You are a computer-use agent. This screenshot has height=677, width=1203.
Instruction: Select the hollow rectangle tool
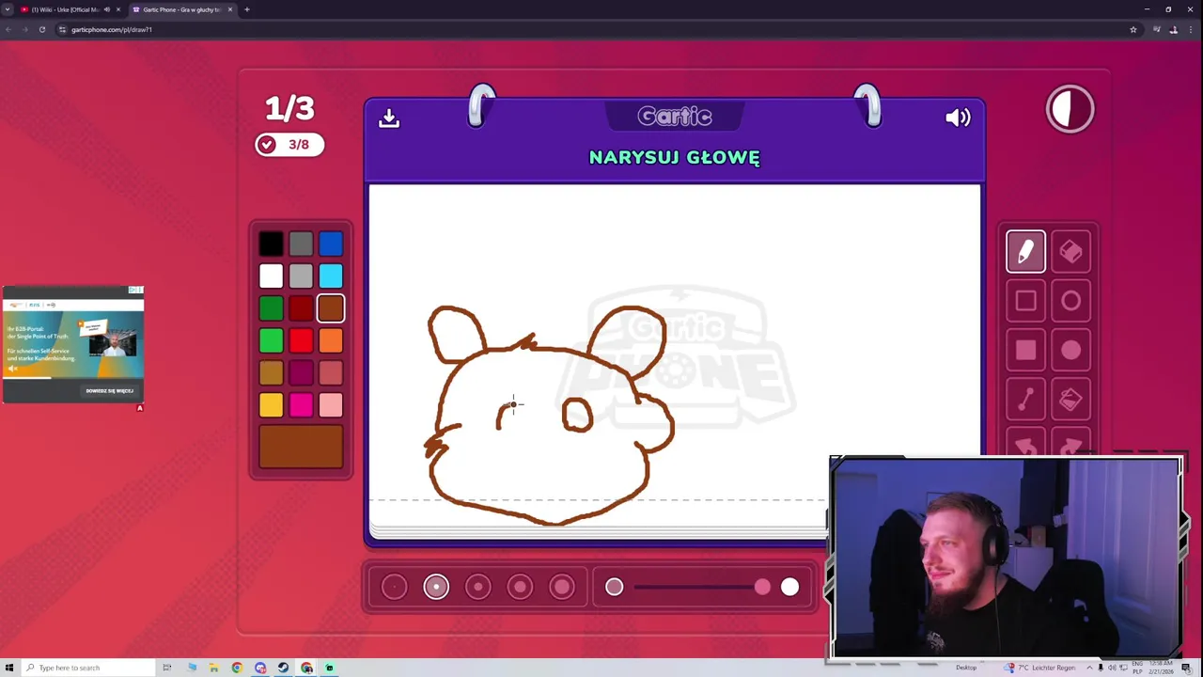1025,301
